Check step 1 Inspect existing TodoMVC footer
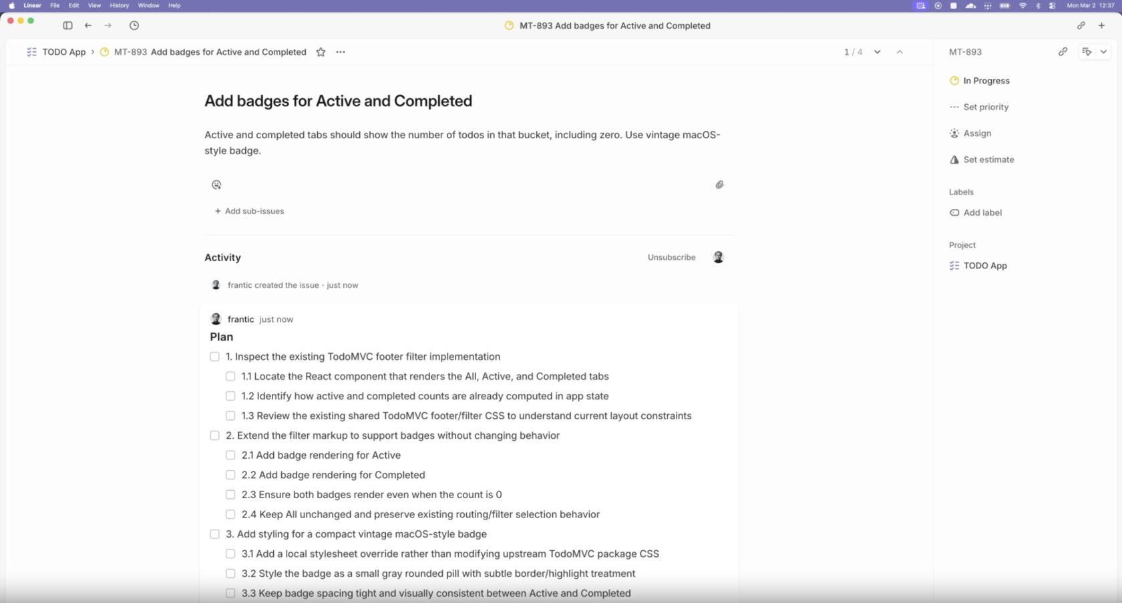Viewport: 1122px width, 603px height. point(215,357)
